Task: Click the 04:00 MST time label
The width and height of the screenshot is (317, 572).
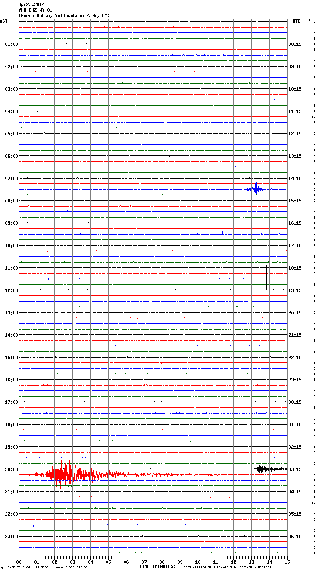Action: [x=11, y=111]
